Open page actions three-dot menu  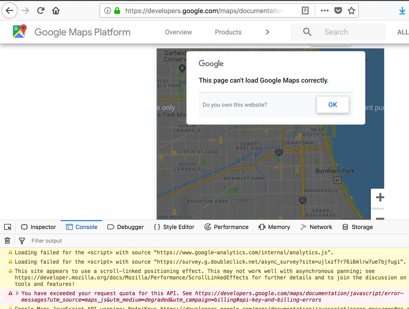coord(325,11)
